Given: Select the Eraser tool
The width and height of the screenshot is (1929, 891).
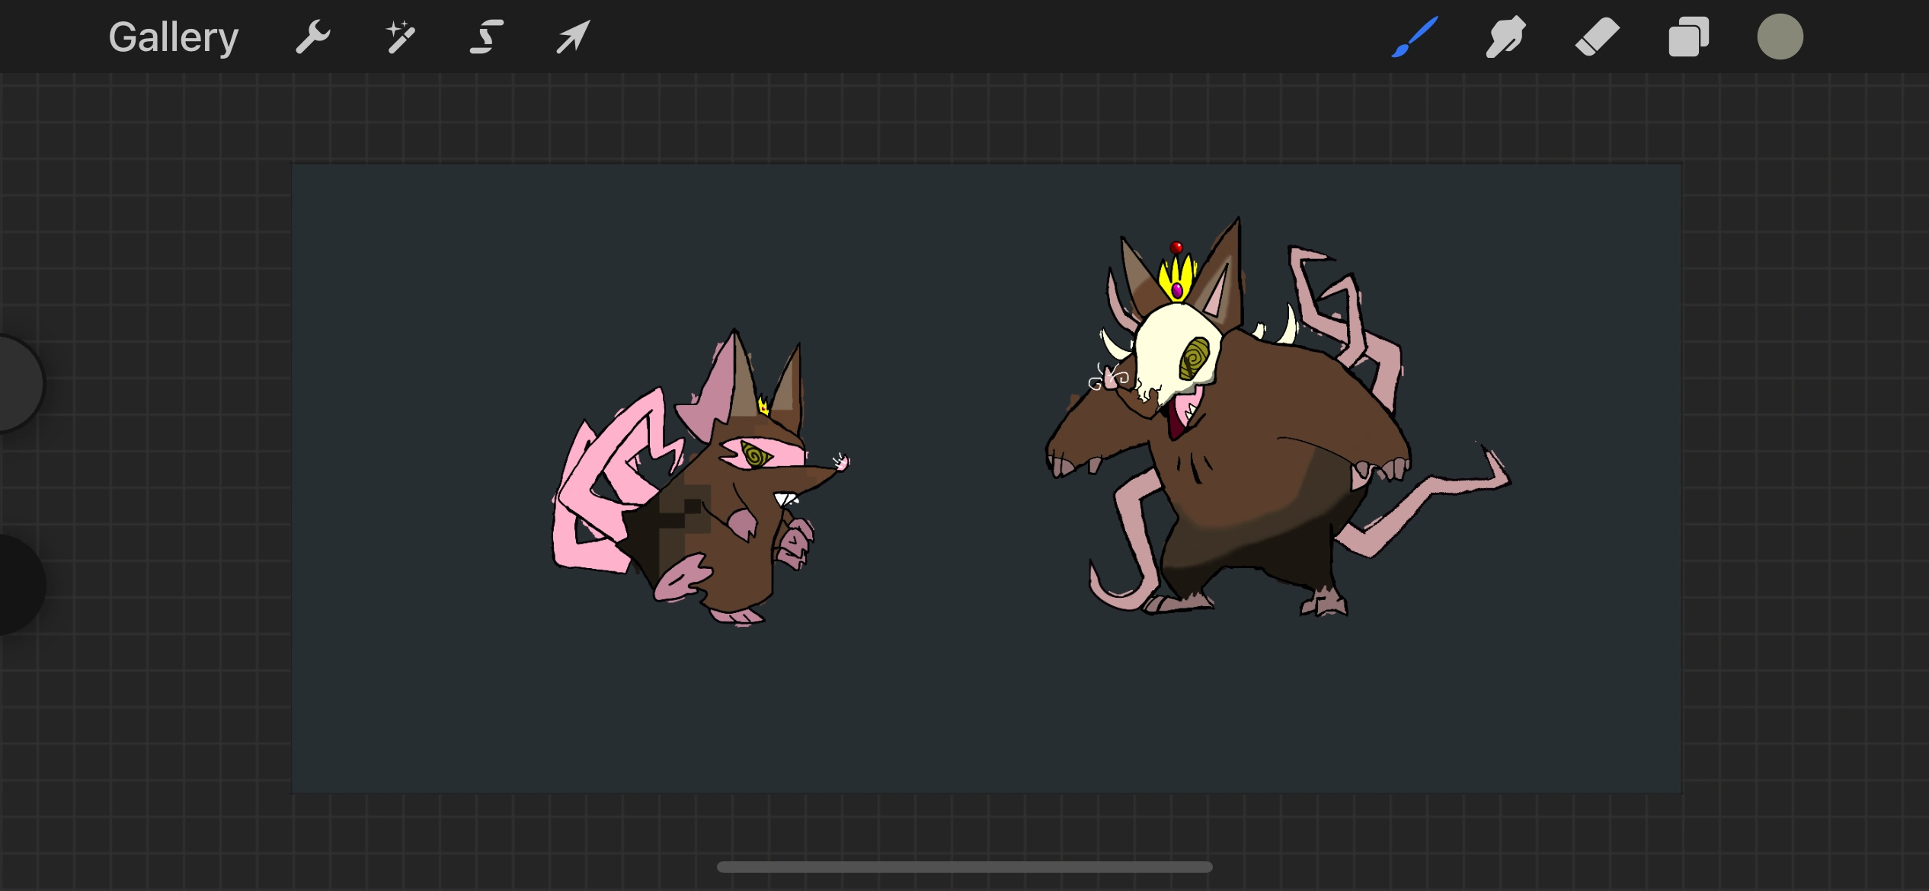Looking at the screenshot, I should tap(1597, 36).
